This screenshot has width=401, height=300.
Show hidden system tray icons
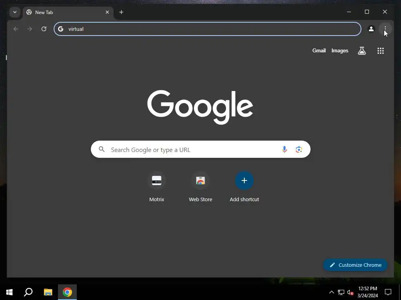(x=331, y=292)
